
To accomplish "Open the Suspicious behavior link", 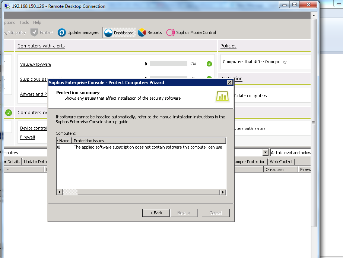I will 34,79.
